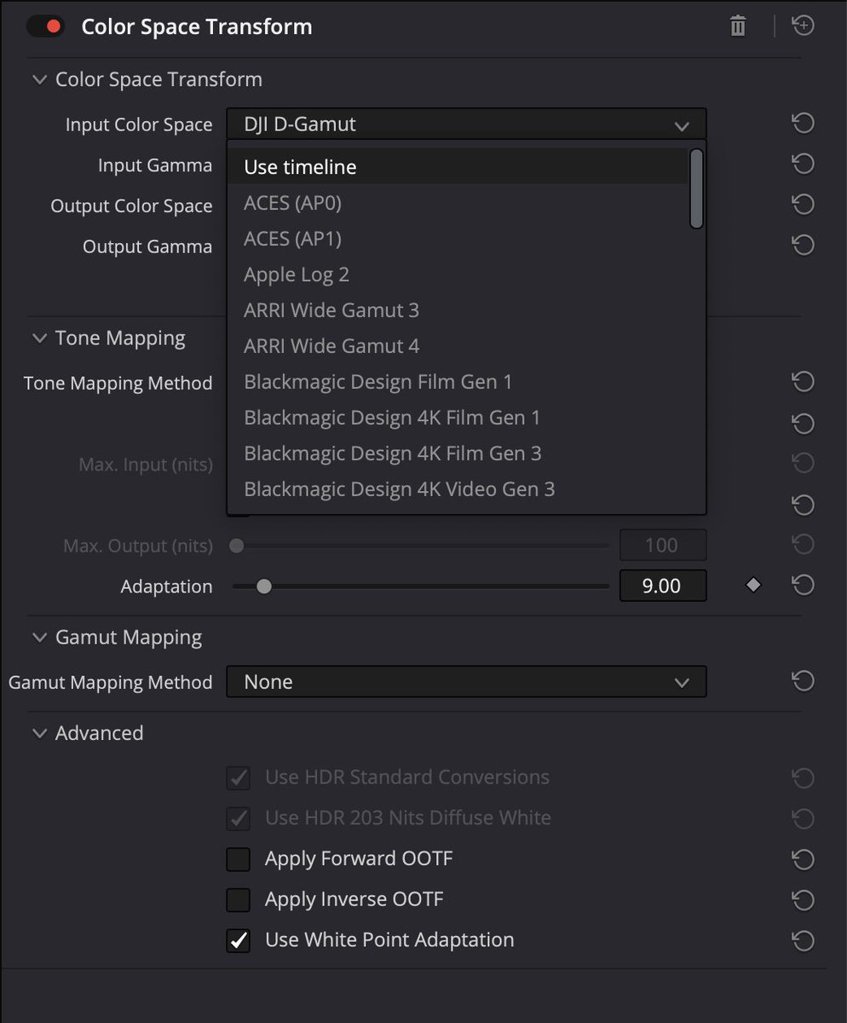Toggle the Use HDR Standard Conversions checkbox
The width and height of the screenshot is (847, 1023).
pos(238,777)
